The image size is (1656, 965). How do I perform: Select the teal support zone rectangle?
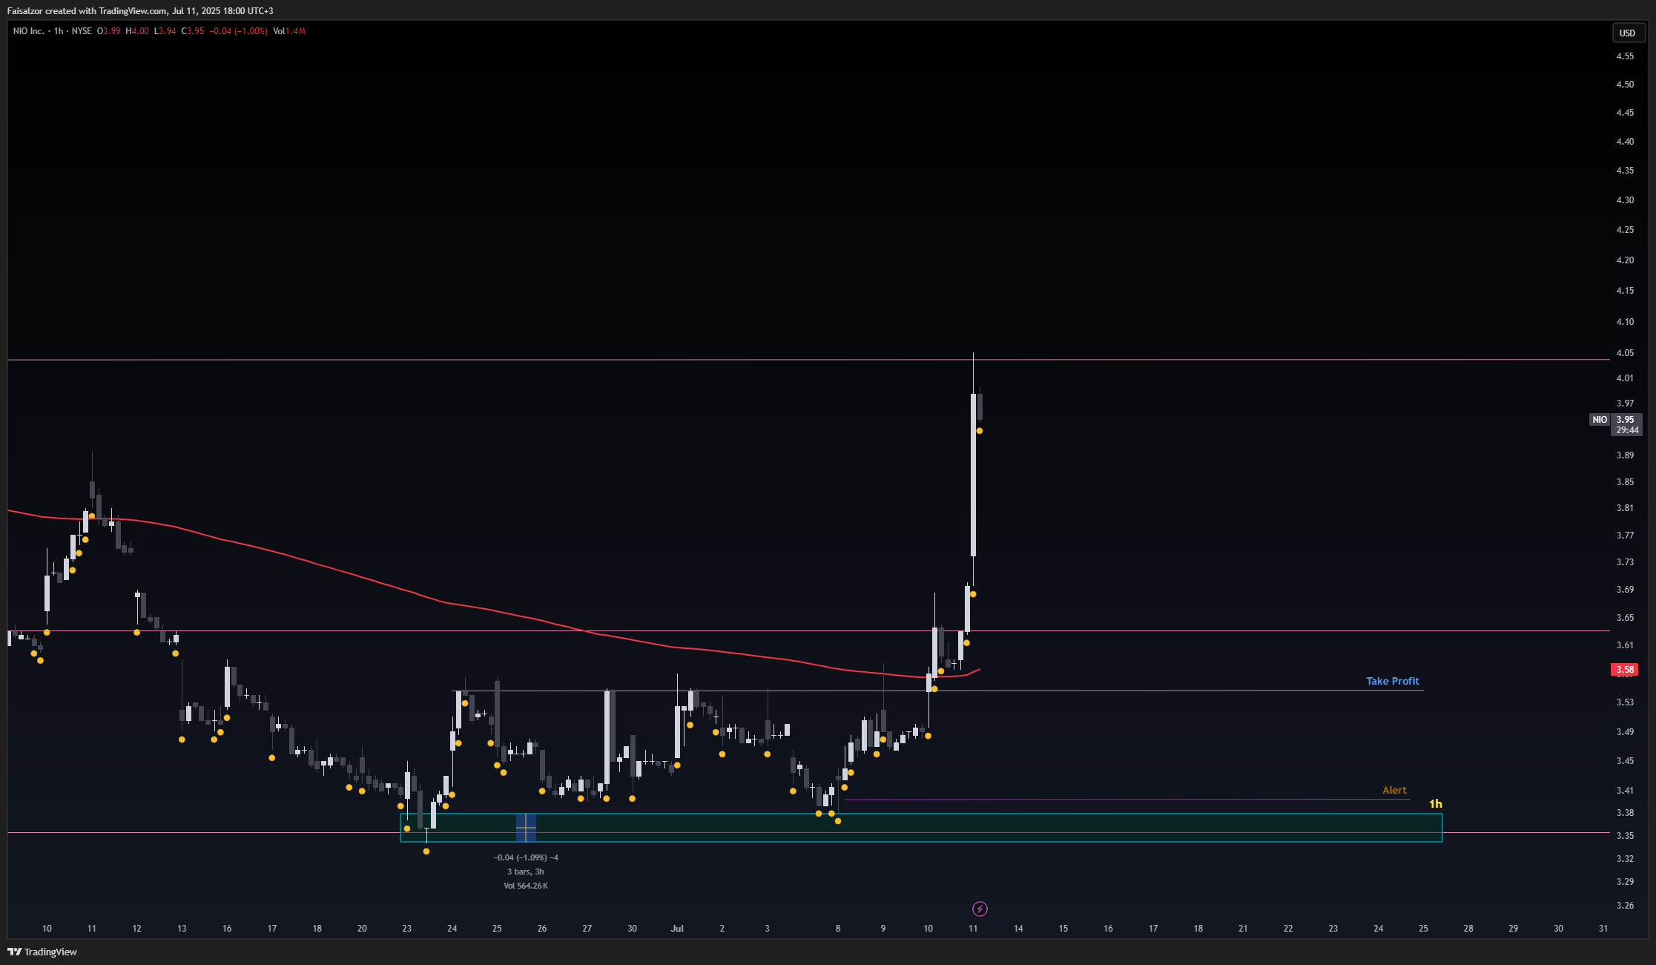[x=921, y=828]
